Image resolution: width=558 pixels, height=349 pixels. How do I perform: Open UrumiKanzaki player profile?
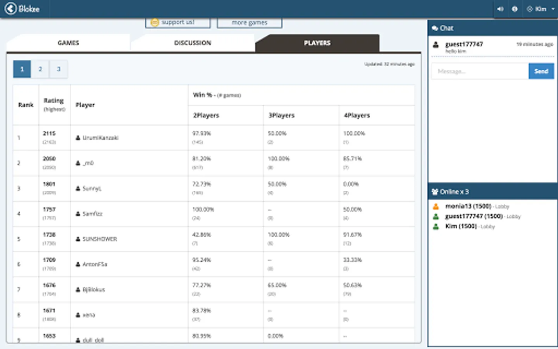point(100,138)
